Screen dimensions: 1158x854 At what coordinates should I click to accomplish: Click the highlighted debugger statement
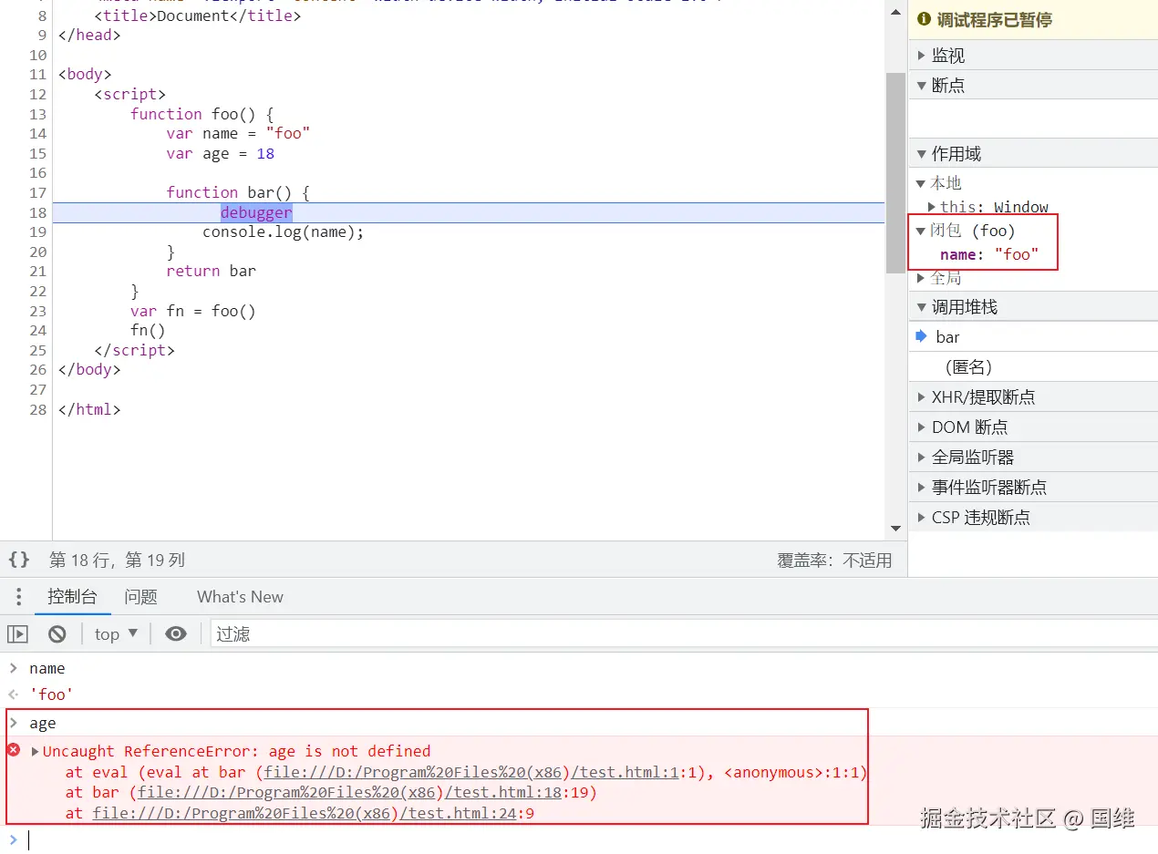256,212
